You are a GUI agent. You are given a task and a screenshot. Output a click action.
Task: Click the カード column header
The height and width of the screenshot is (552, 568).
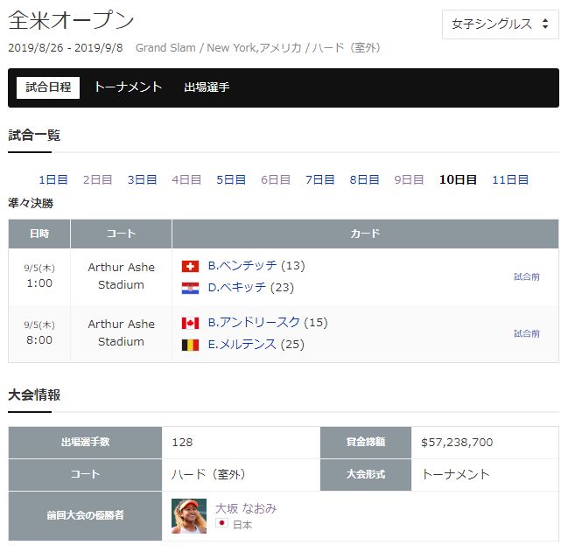[365, 234]
